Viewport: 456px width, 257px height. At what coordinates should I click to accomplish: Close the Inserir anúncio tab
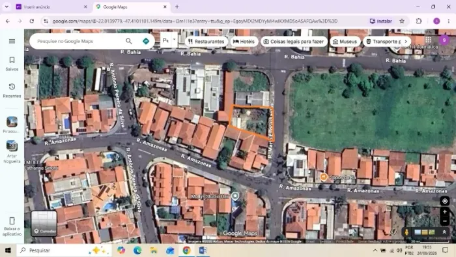click(85, 7)
